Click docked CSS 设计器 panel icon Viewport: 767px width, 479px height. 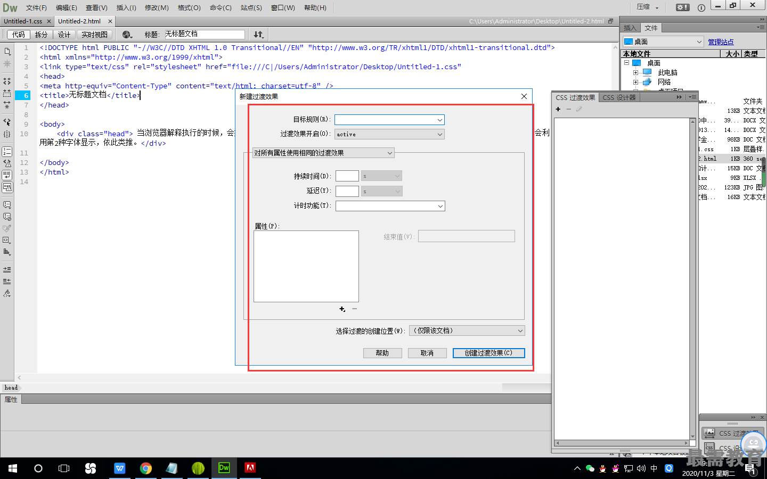[x=709, y=448]
